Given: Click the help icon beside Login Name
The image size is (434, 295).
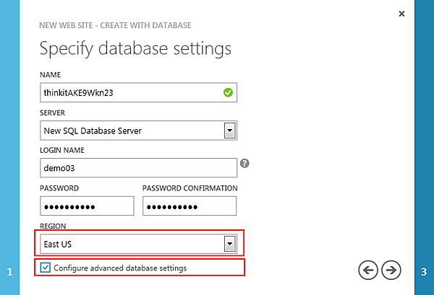Looking at the screenshot, I should click(x=244, y=164).
